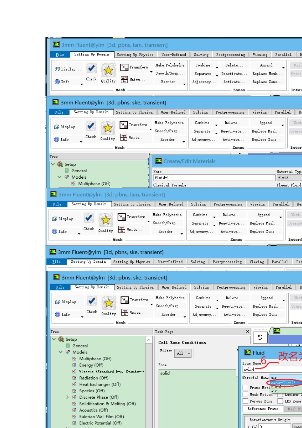Click the Heat Exchanger model icon

[74, 384]
